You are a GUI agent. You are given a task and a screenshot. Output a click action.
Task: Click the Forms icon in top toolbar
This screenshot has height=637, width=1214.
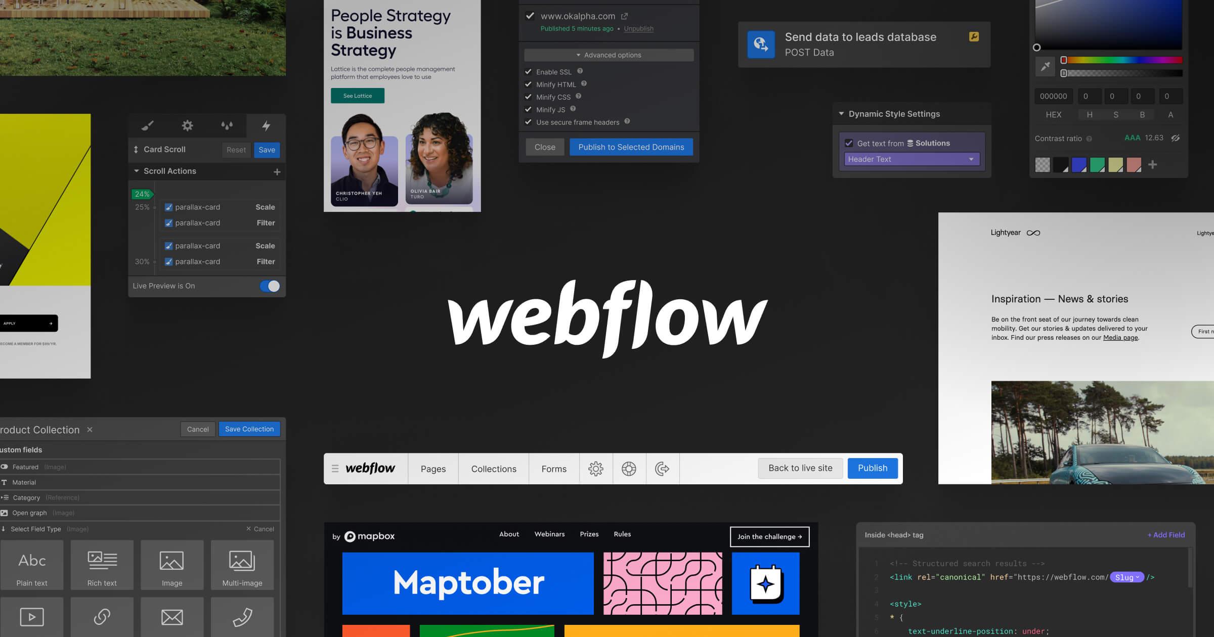coord(554,469)
